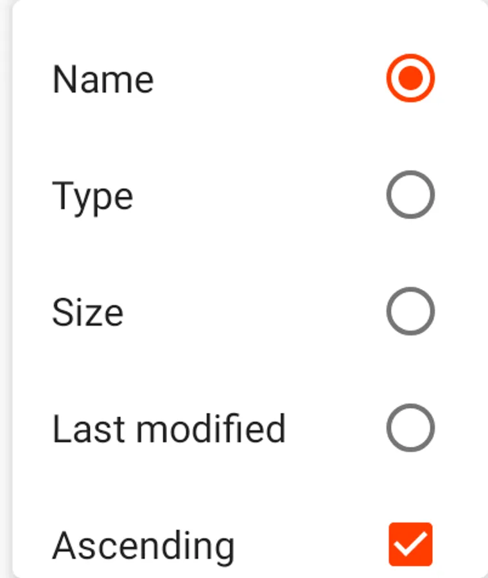Tap the empty circle beside Last modified

pos(410,428)
